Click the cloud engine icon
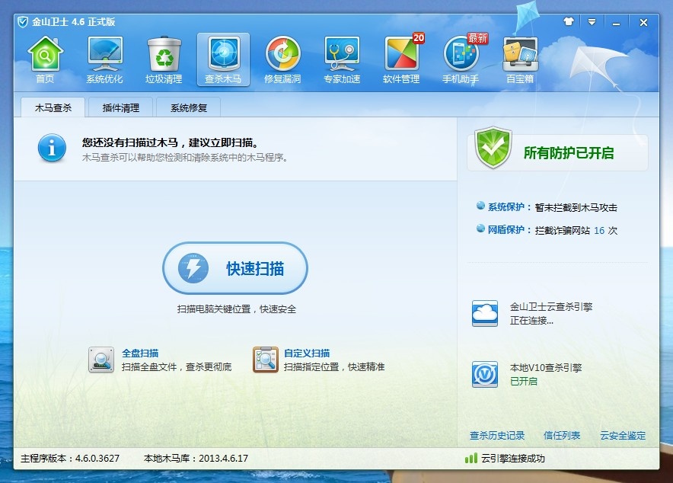This screenshot has height=483, width=673. pos(485,313)
